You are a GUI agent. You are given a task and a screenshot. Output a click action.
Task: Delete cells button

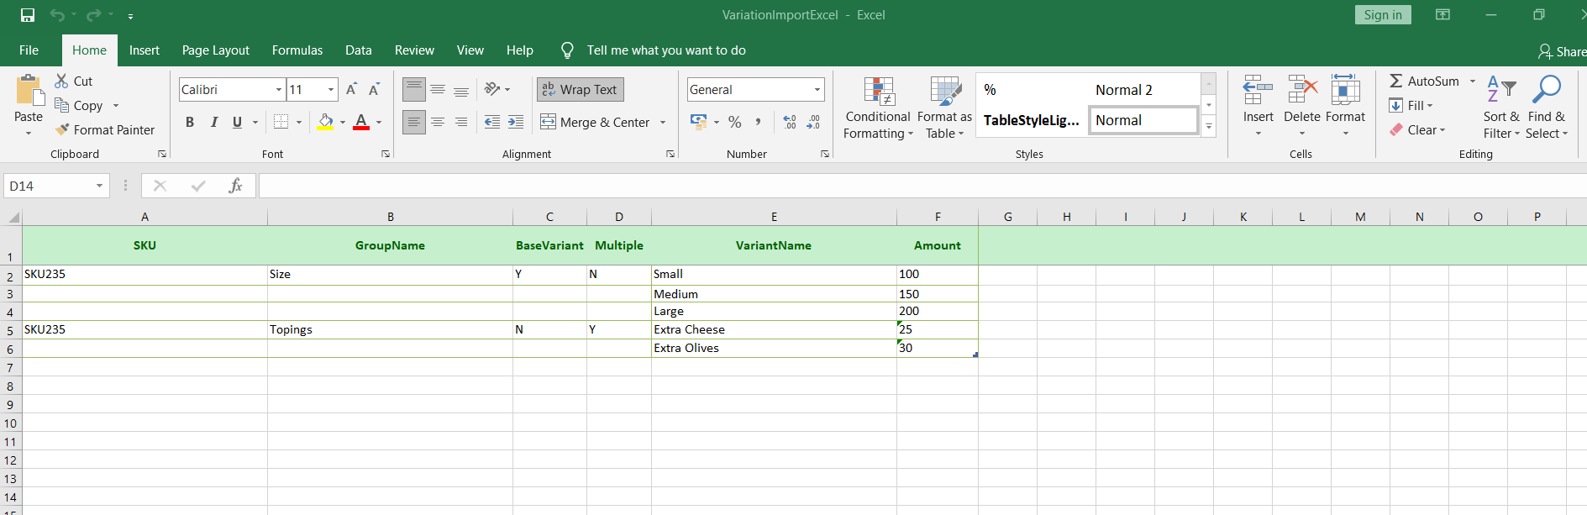pyautogui.click(x=1302, y=107)
